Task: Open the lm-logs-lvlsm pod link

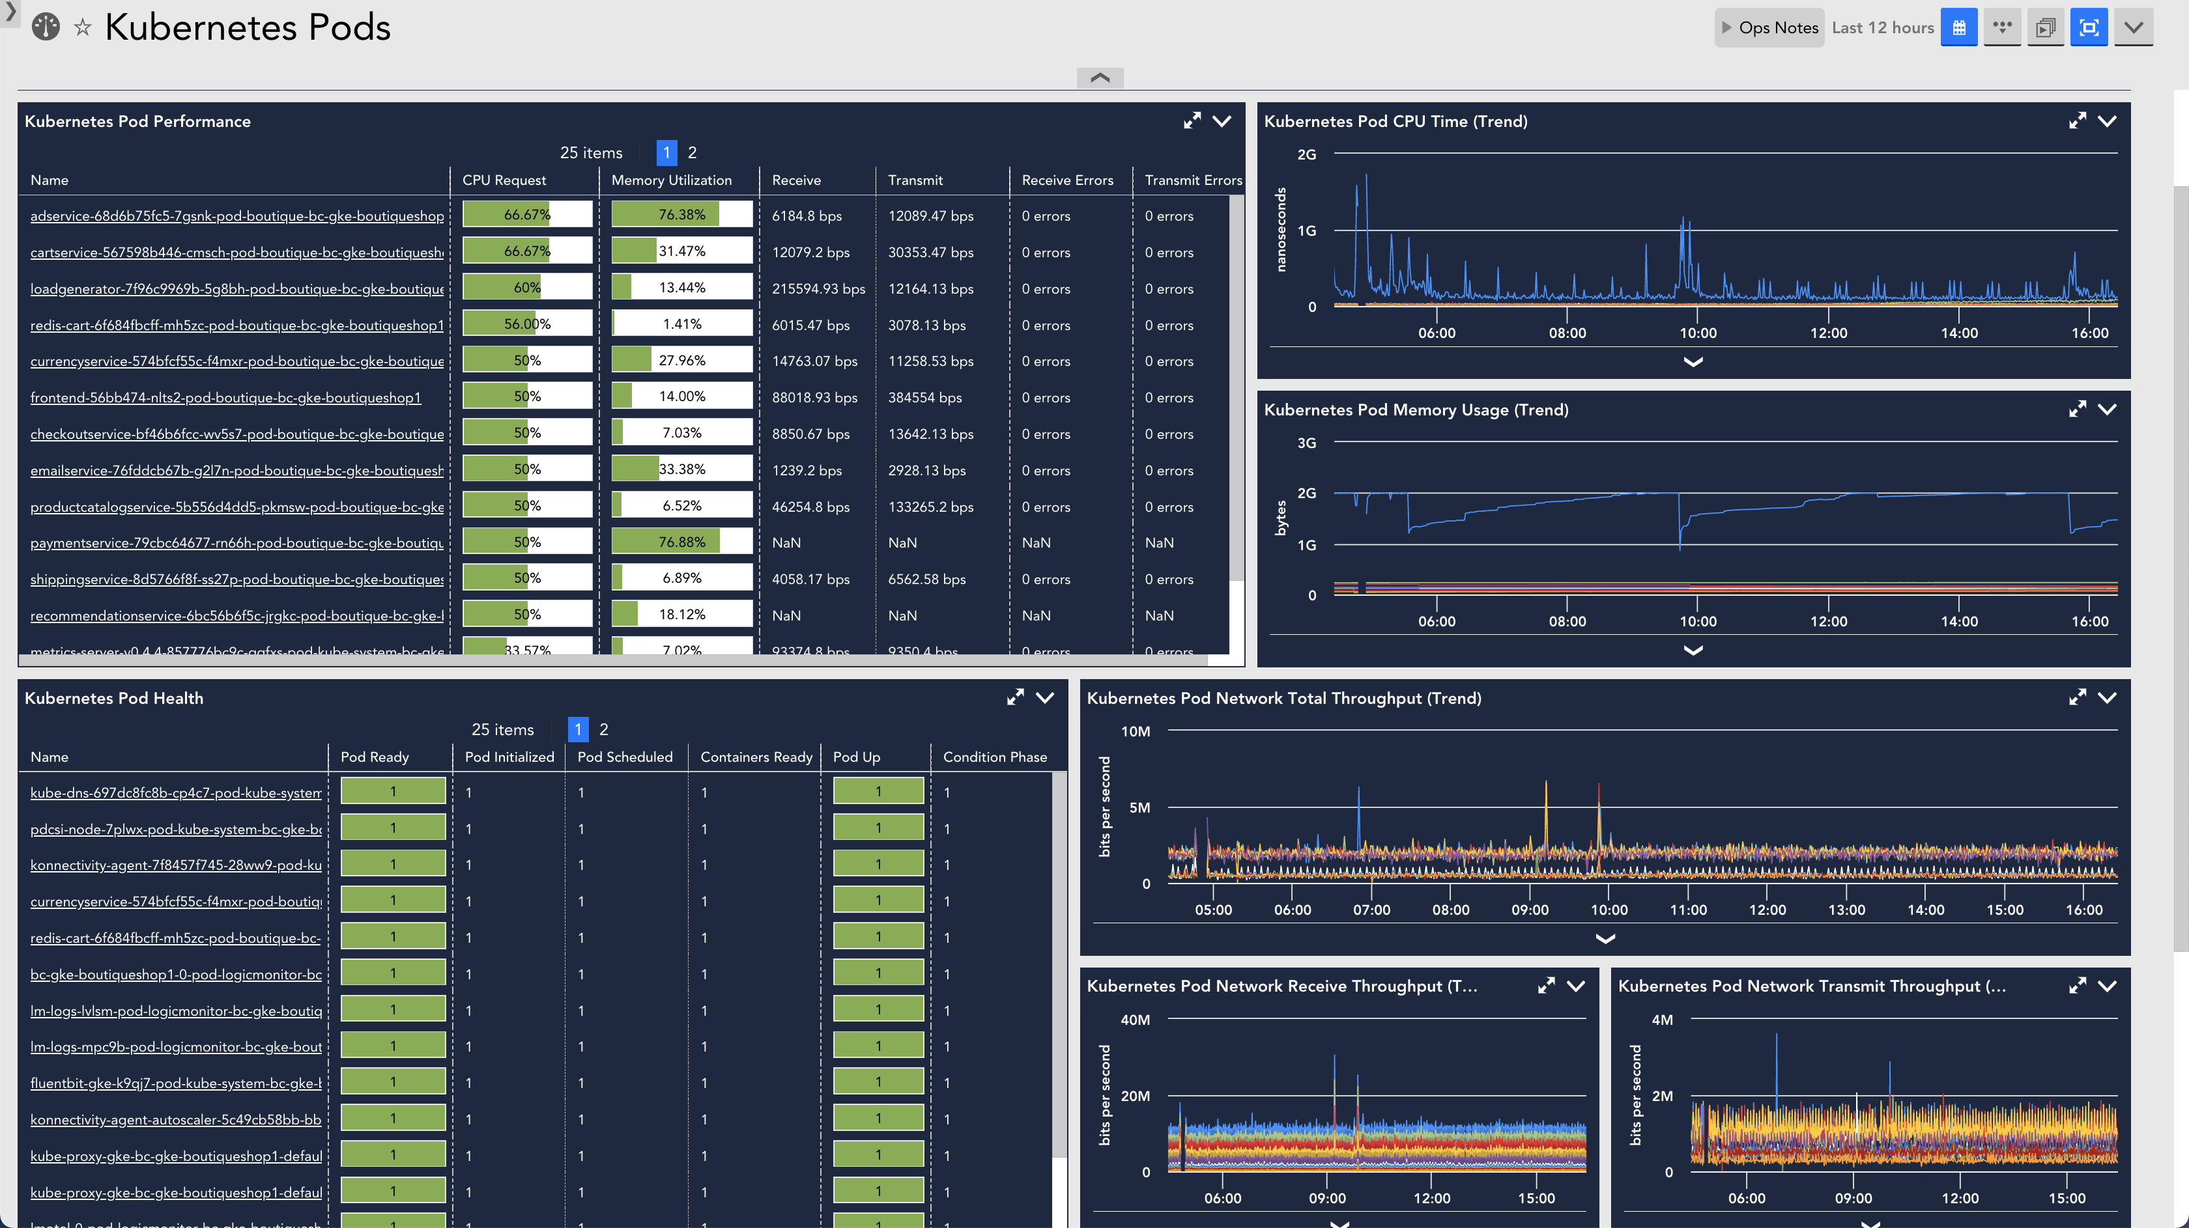Action: click(x=176, y=1011)
